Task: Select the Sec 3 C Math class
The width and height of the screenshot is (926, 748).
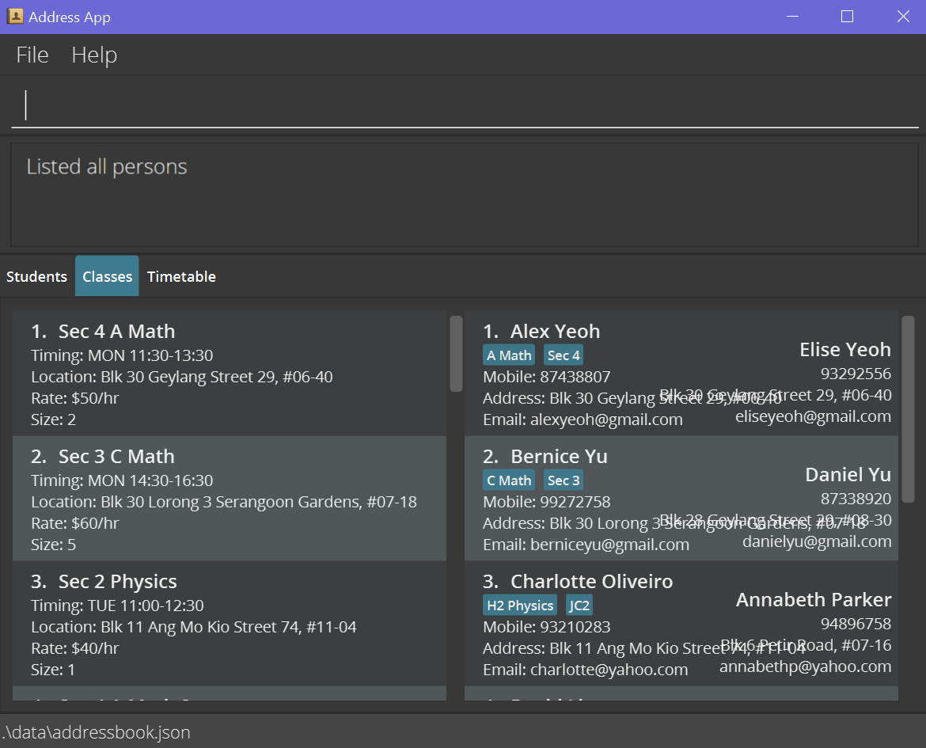Action: [230, 499]
